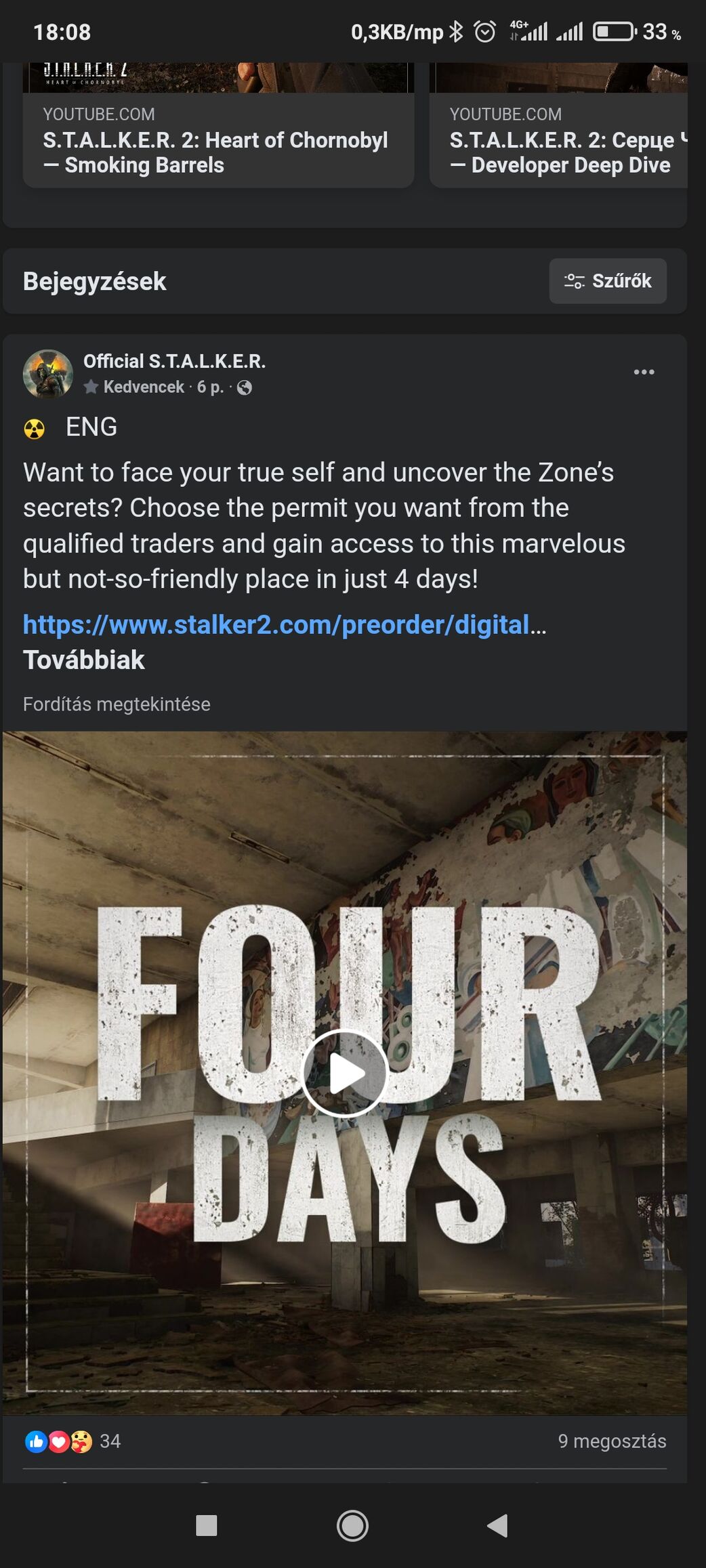Tap Fordítás megtekintése to view translation
The width and height of the screenshot is (706, 1568).
point(117,704)
